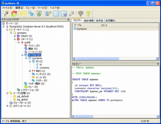Click the plug connection toolbar icon

pyautogui.click(x=7, y=14)
